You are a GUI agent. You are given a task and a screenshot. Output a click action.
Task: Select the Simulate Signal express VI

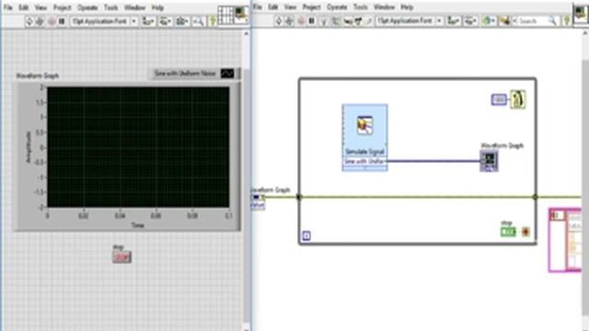(364, 137)
